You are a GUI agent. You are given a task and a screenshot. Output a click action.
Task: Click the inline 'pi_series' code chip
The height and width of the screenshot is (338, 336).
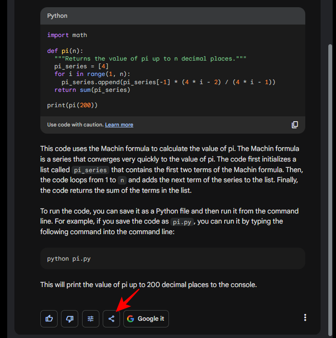click(x=90, y=170)
